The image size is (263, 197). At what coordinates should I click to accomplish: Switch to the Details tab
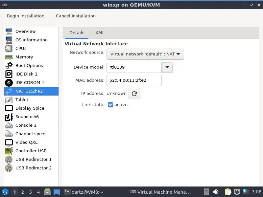[x=77, y=33]
